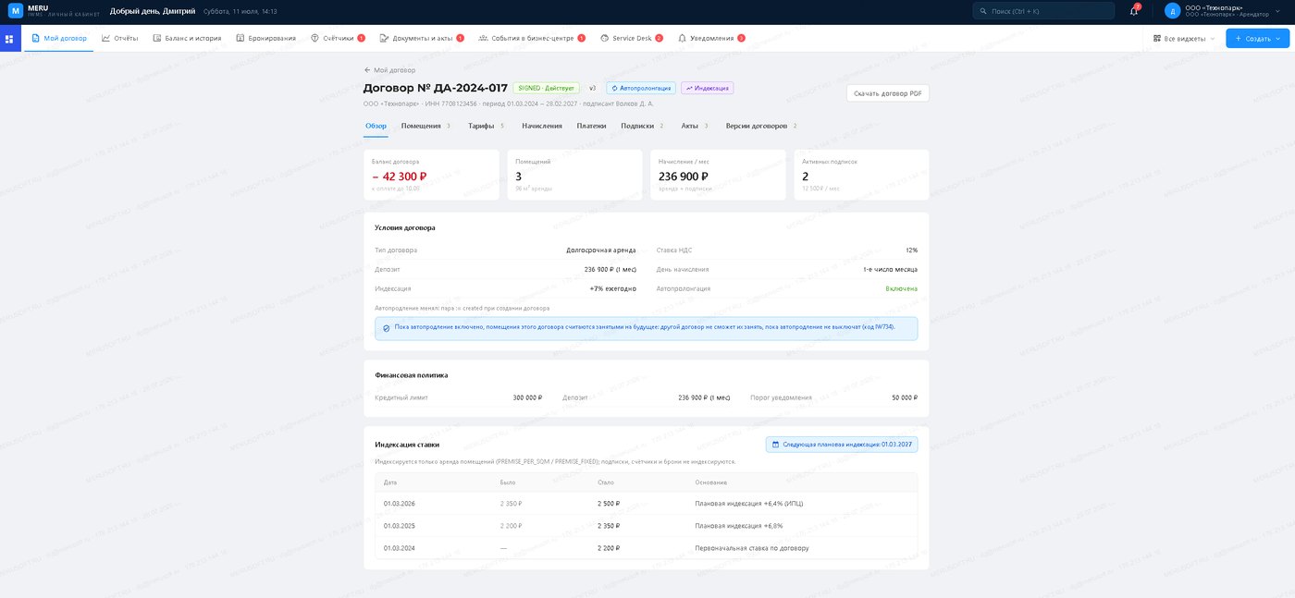Click the headset icon of Service Desk
The height and width of the screenshot is (598, 1295).
tap(604, 38)
